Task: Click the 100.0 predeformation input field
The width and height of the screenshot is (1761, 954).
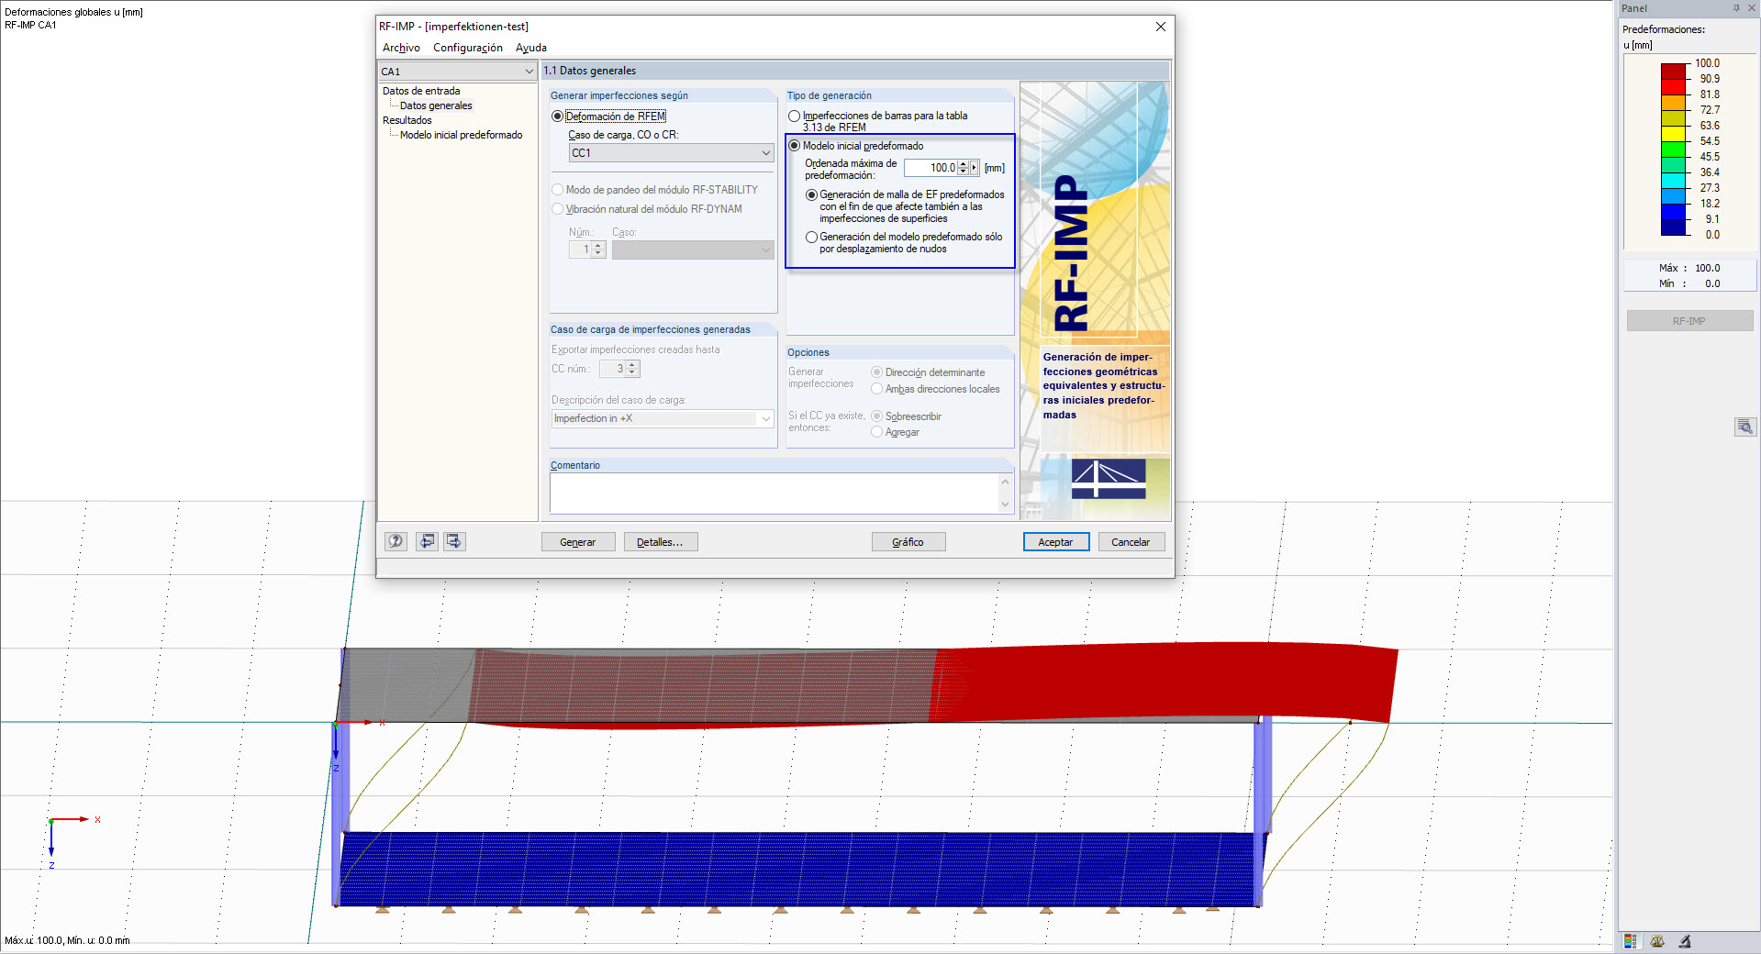Action: pyautogui.click(x=931, y=168)
